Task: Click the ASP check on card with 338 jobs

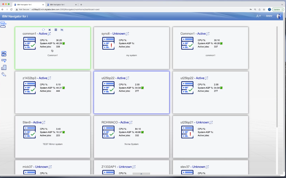Action: tap(64, 43)
